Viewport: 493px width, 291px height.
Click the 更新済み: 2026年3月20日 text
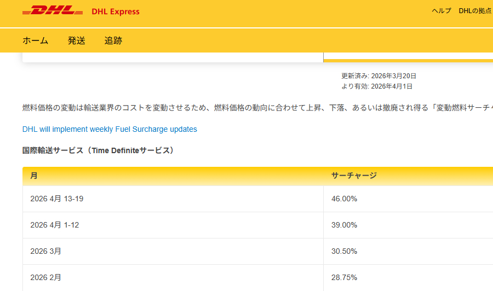click(x=379, y=76)
